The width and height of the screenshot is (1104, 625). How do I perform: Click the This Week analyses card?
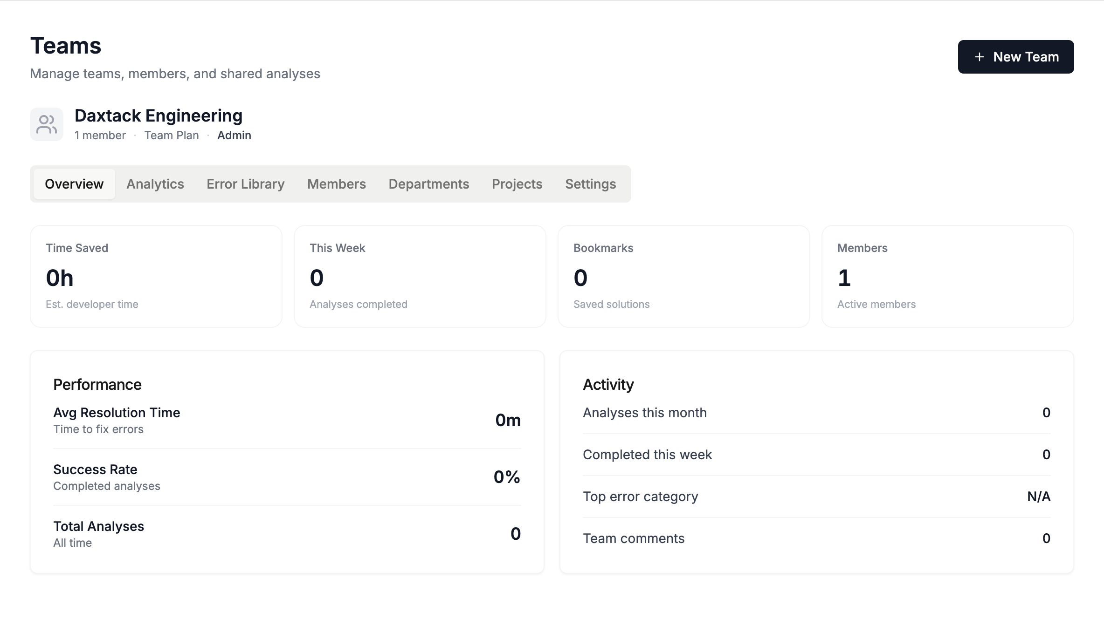click(x=420, y=276)
